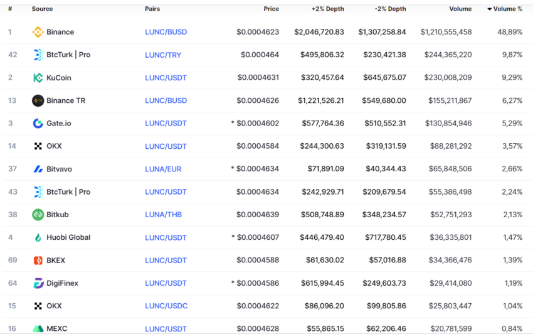
Task: Click the Binance TR exchange name
Action: (66, 100)
